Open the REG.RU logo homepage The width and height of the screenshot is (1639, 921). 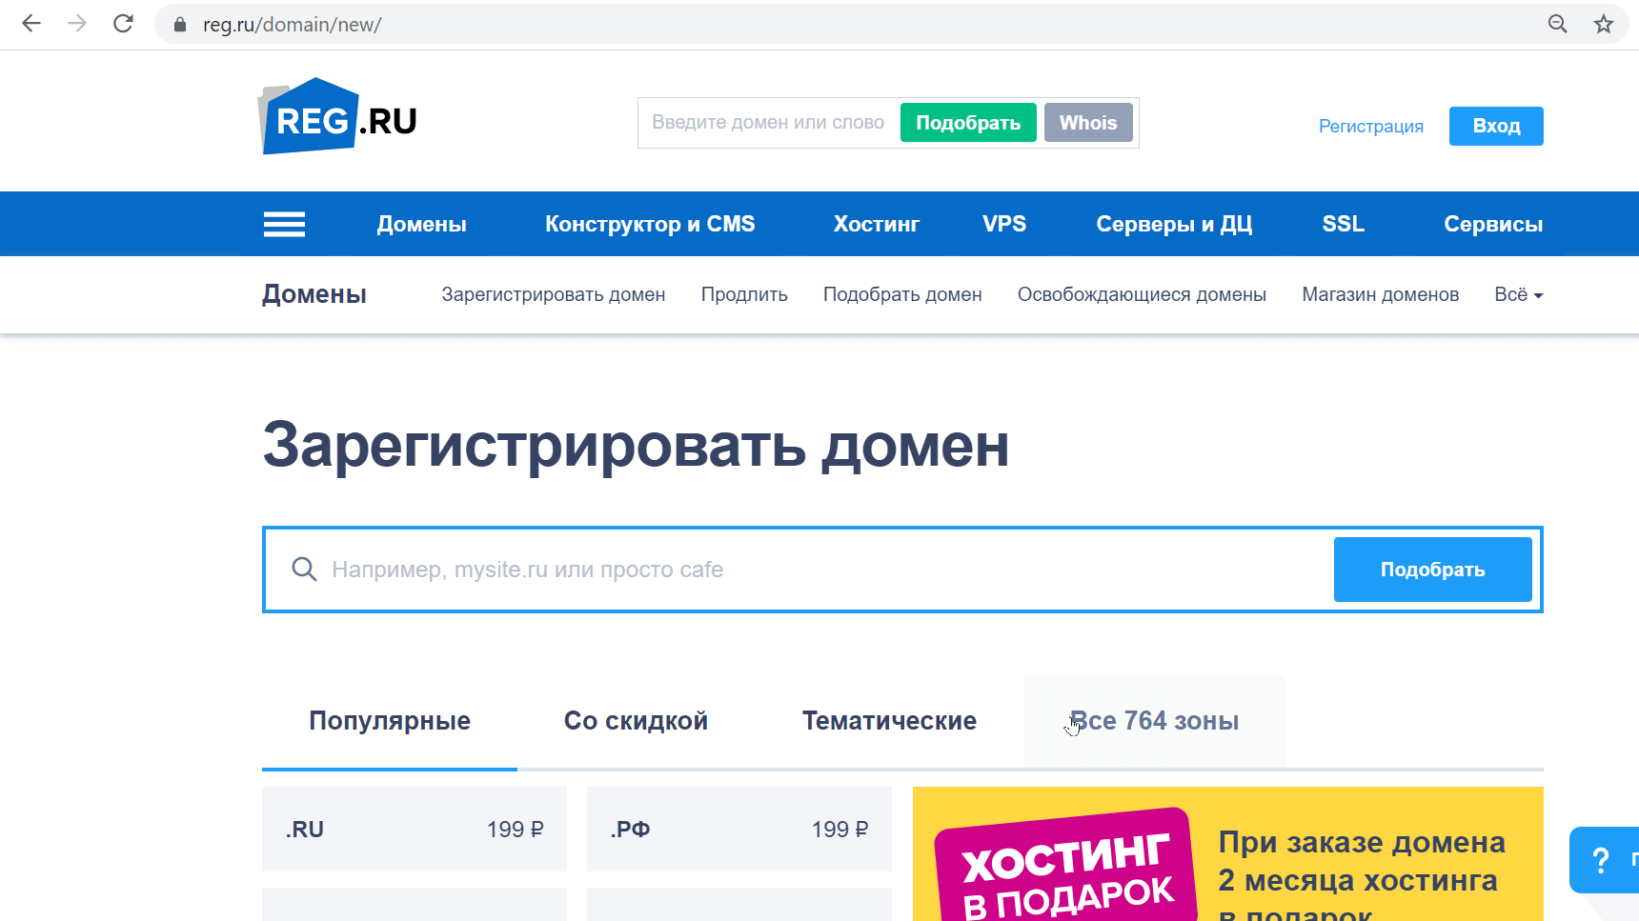[338, 116]
